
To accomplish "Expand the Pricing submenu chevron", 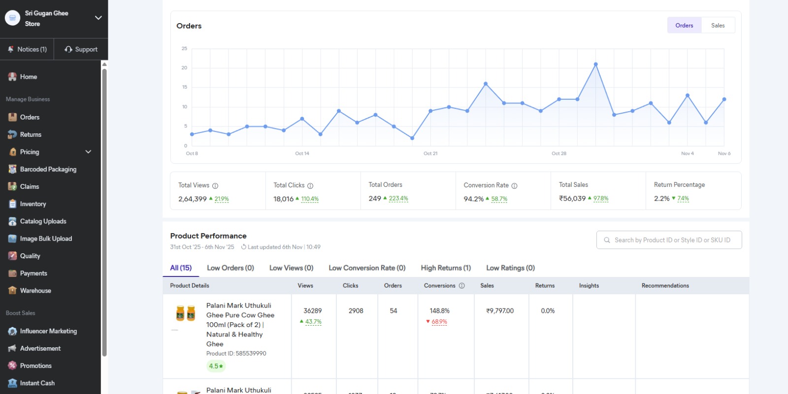I will 89,152.
